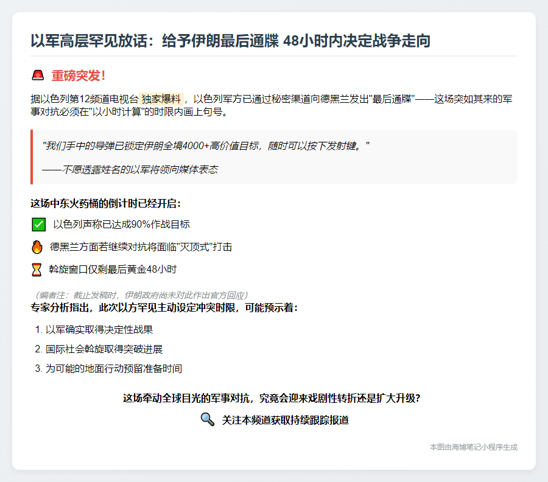Click the quote about 4000+ 高价值目标
Screen dimensions: 548x482
(x=206, y=146)
